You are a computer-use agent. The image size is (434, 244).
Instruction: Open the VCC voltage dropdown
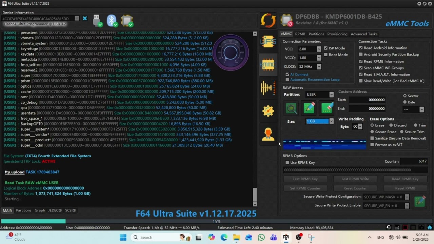(x=319, y=49)
